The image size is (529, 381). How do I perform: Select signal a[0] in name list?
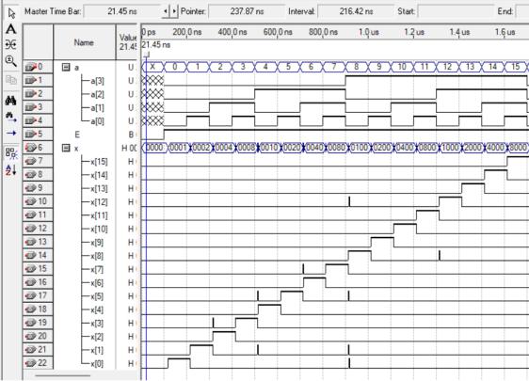click(x=97, y=121)
